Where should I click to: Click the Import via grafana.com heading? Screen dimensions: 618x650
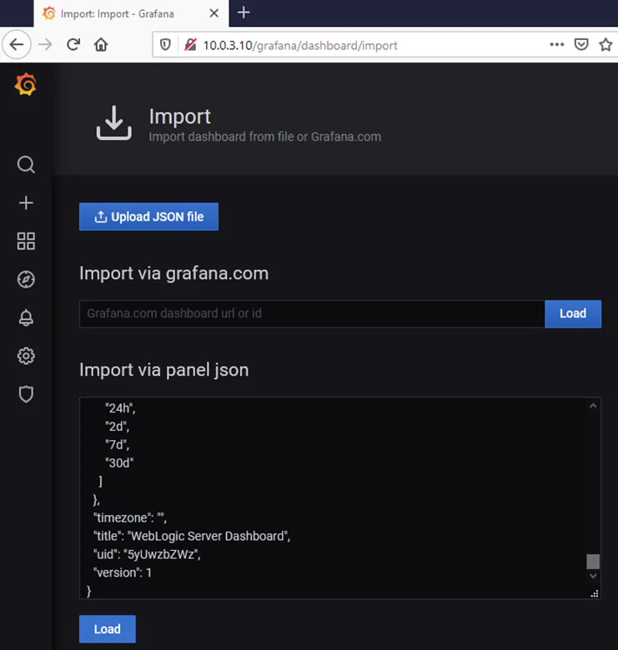tap(173, 273)
